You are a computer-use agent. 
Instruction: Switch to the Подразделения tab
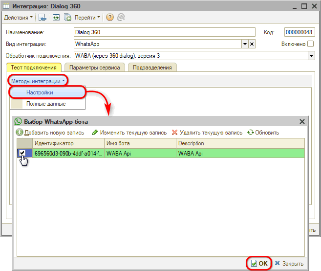click(152, 68)
